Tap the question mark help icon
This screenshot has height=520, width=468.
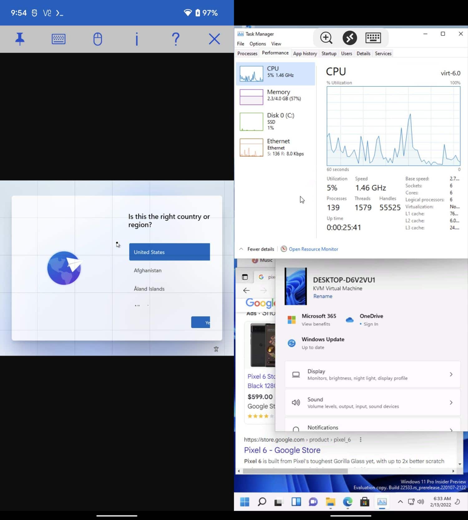point(176,39)
